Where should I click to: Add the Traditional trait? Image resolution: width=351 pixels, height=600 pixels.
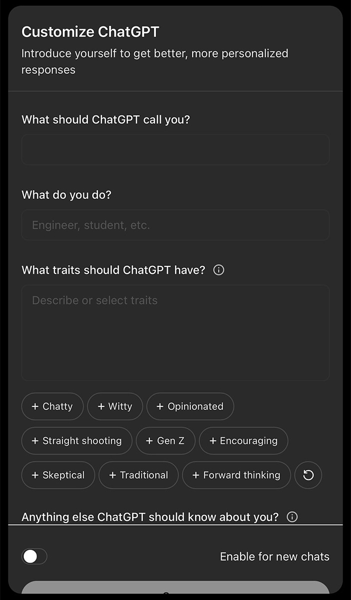coord(139,475)
